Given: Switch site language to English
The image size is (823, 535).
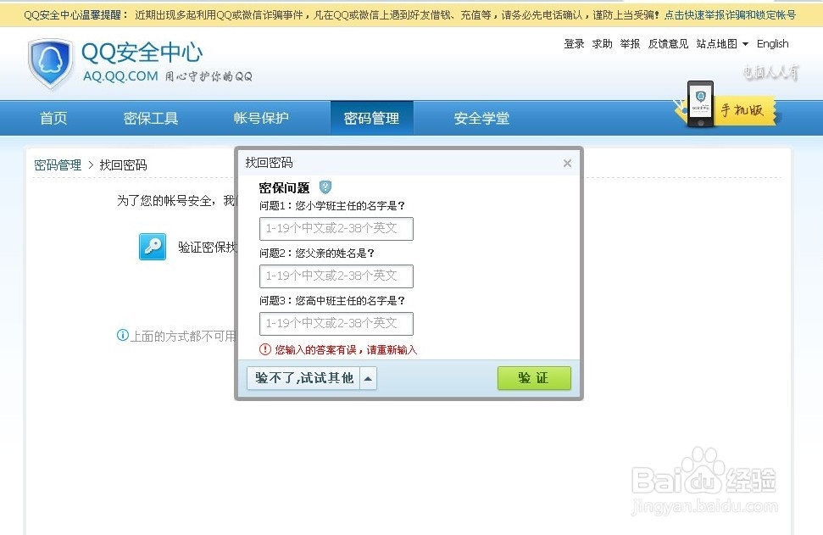Looking at the screenshot, I should 772,43.
